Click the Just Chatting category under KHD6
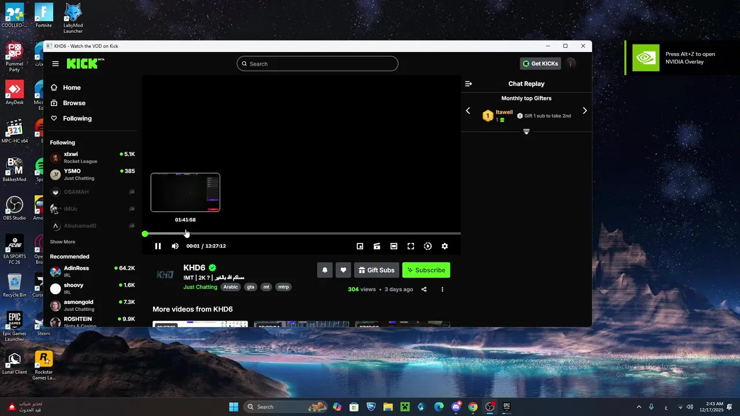 coord(200,287)
